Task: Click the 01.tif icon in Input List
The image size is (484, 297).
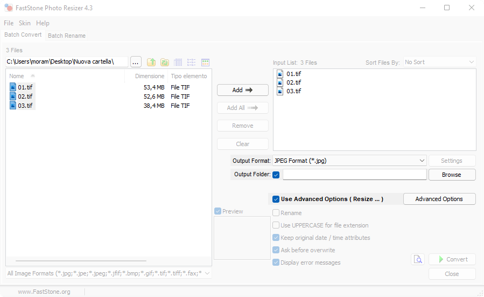Action: [280, 74]
